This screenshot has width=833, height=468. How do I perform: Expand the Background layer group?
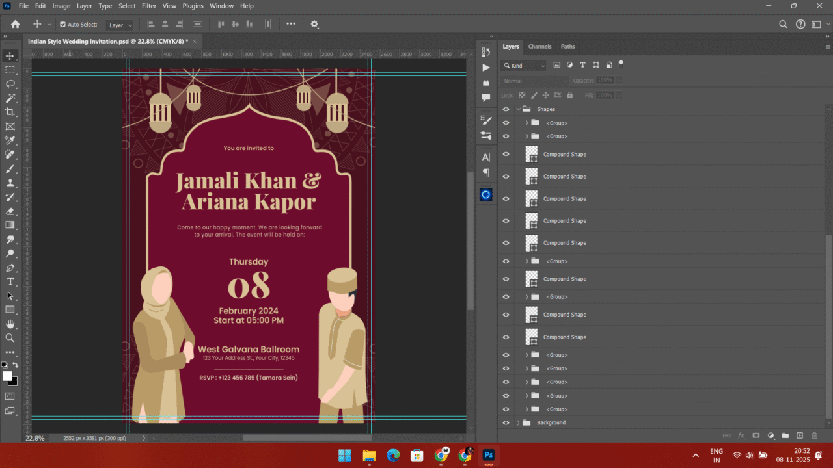[x=519, y=422]
